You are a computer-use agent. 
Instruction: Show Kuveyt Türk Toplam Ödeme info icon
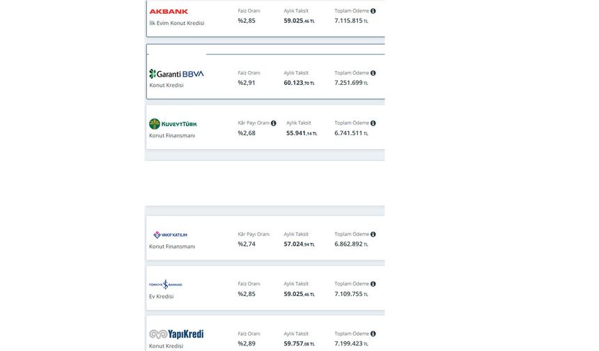[x=373, y=123]
